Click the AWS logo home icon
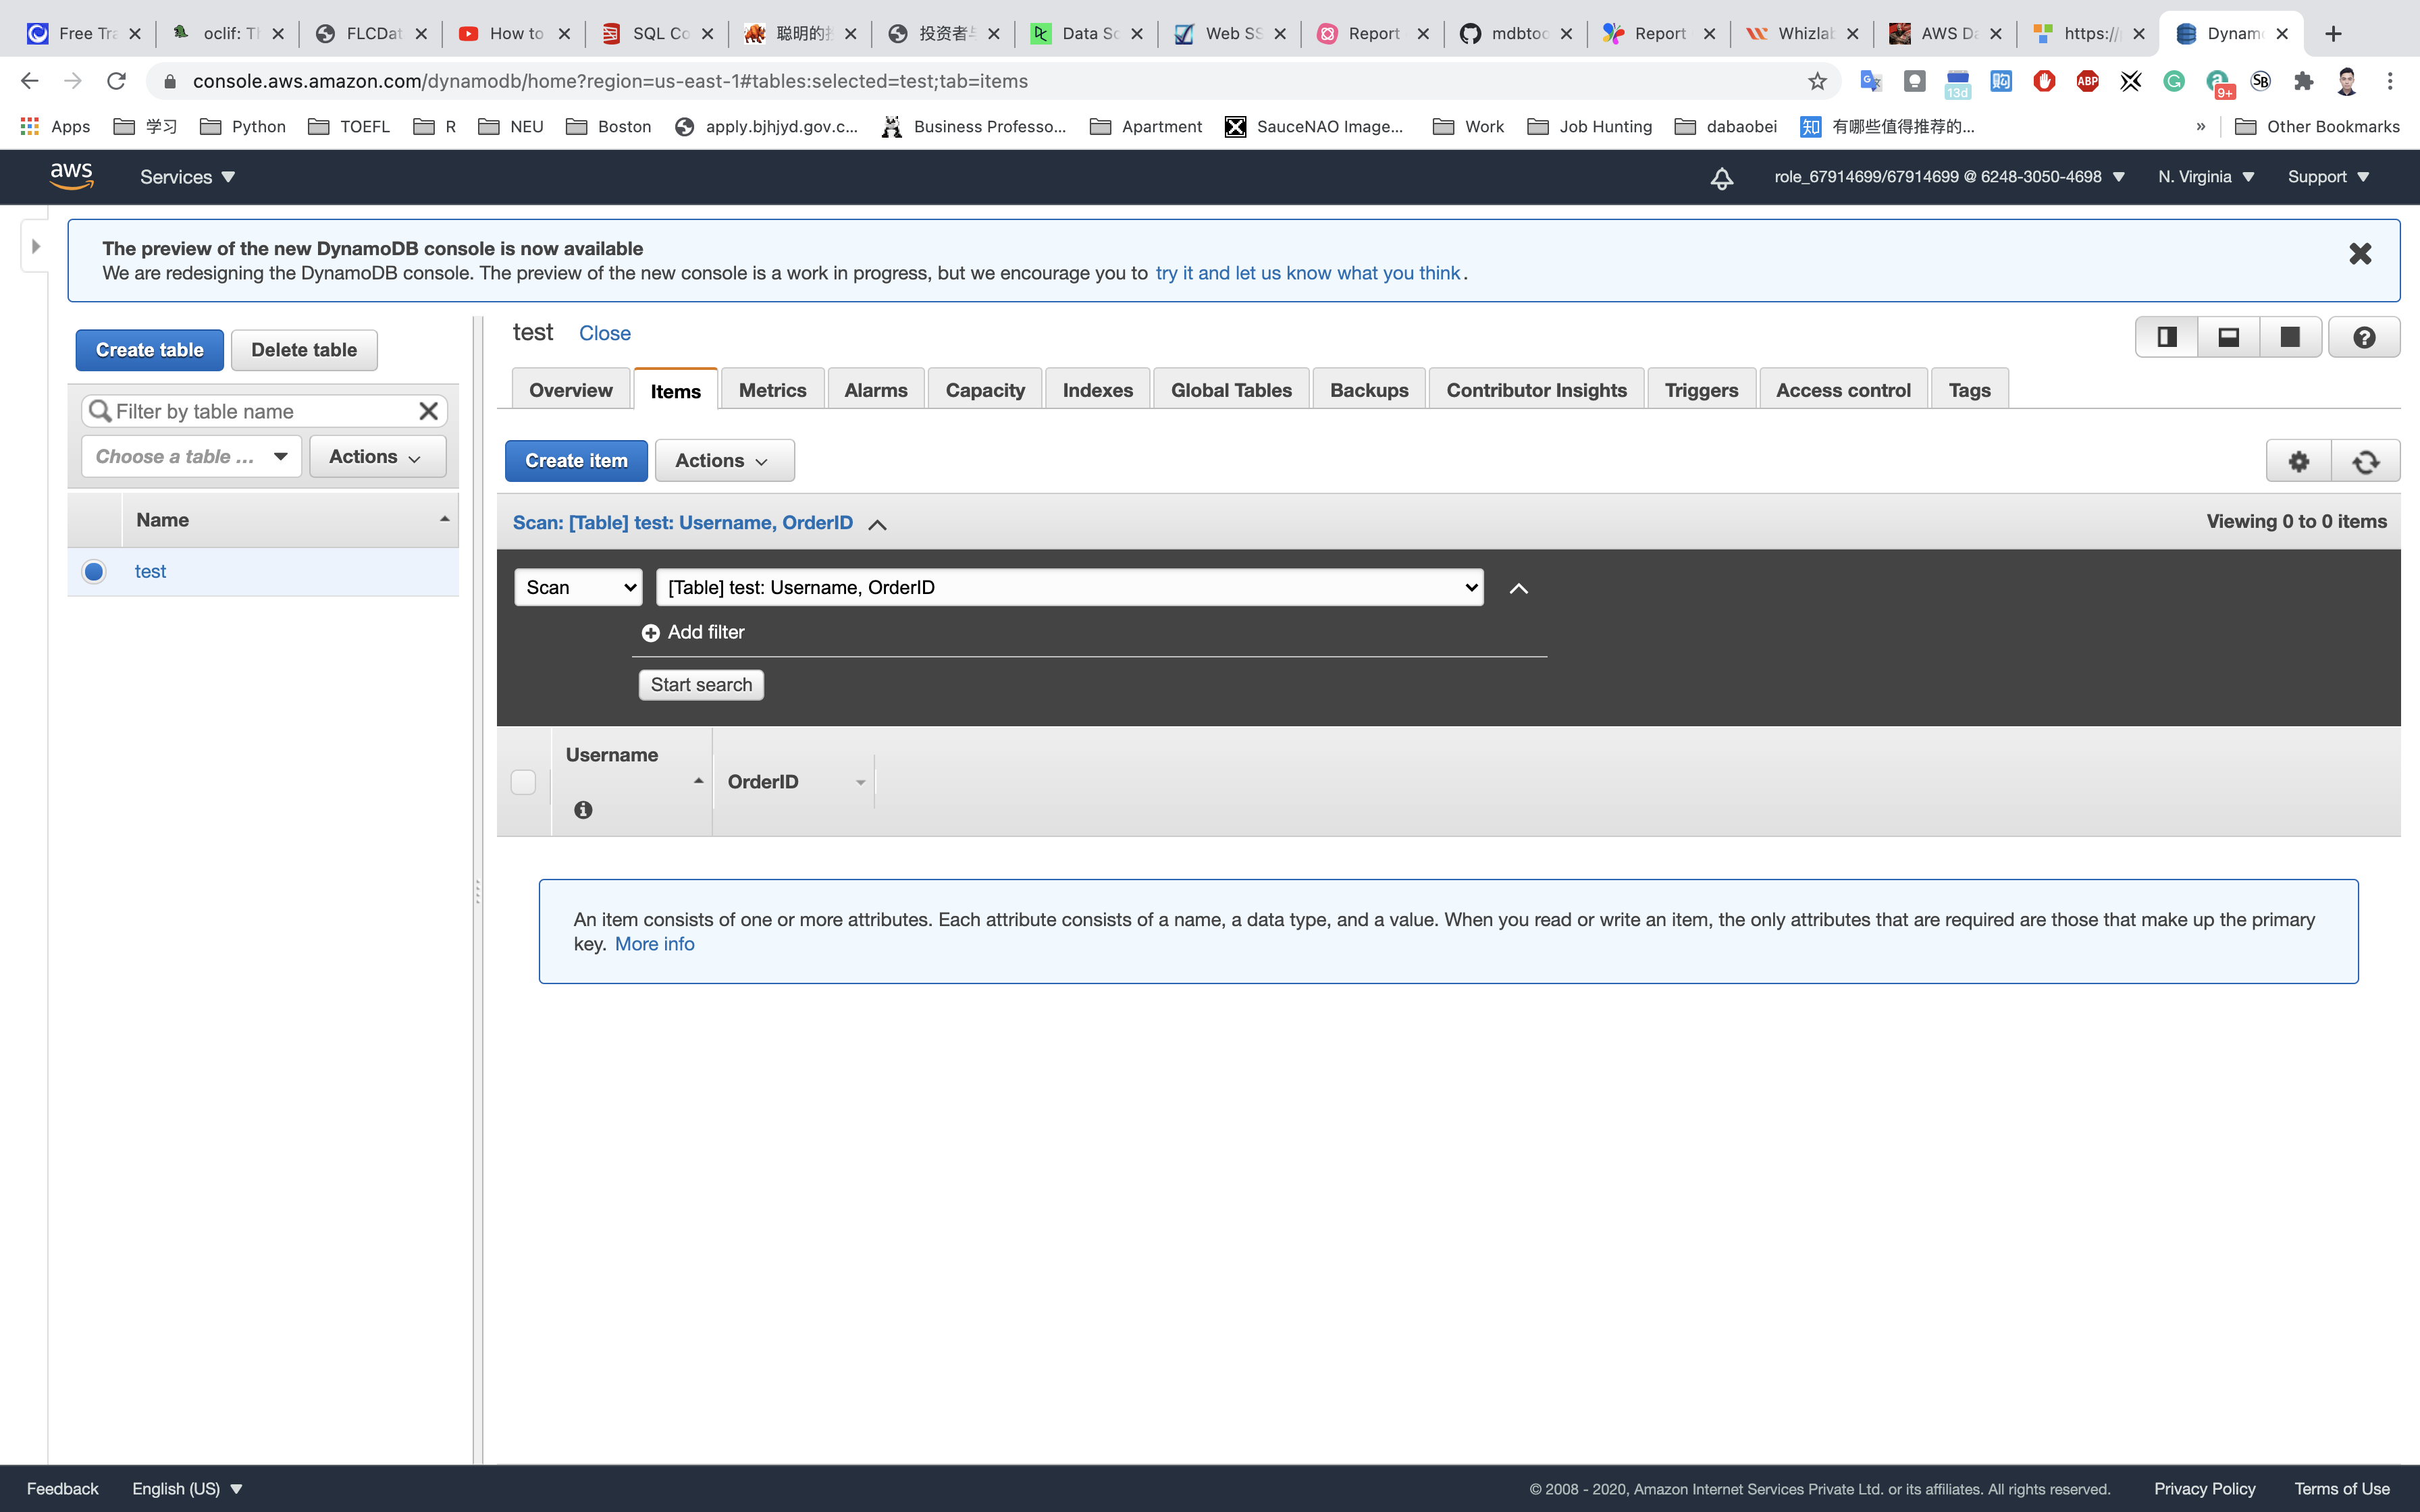Image resolution: width=2420 pixels, height=1512 pixels. tap(72, 176)
